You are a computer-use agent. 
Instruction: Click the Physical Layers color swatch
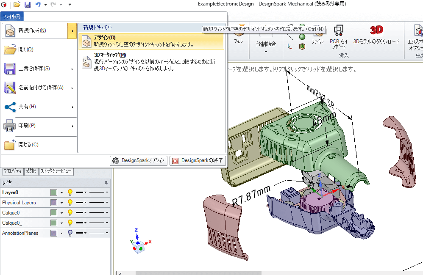(x=54, y=203)
